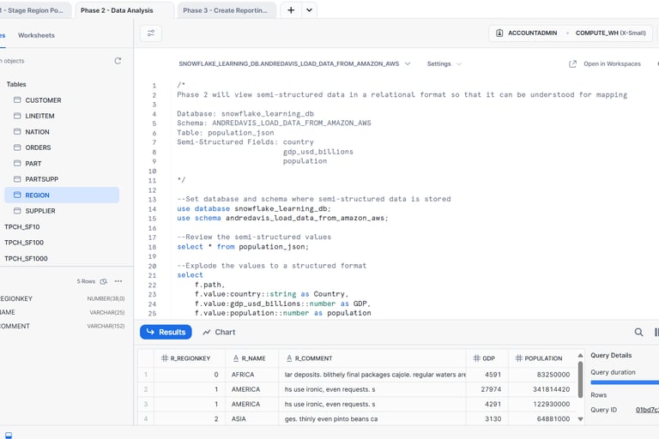Screen dimensions: 659x439
Task: Select the CUSTOMER table
Action: point(43,100)
